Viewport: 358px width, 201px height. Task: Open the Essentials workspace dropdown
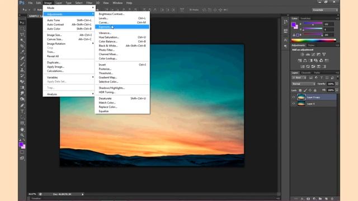(x=324, y=10)
